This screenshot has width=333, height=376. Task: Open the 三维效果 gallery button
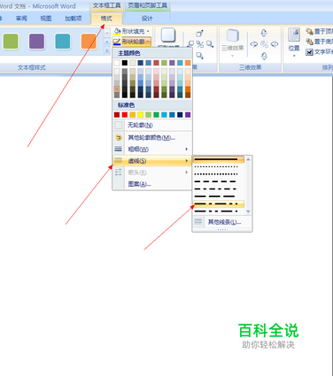click(x=233, y=42)
